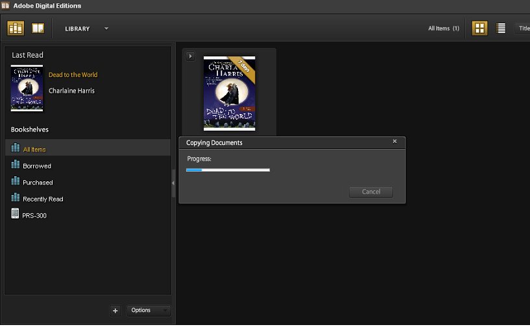Viewport: 530px width, 327px height.
Task: Select the Borrowed bookshelf
Action: coord(88,166)
